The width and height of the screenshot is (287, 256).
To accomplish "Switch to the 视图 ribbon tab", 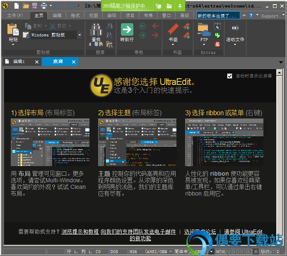I will 94,16.
